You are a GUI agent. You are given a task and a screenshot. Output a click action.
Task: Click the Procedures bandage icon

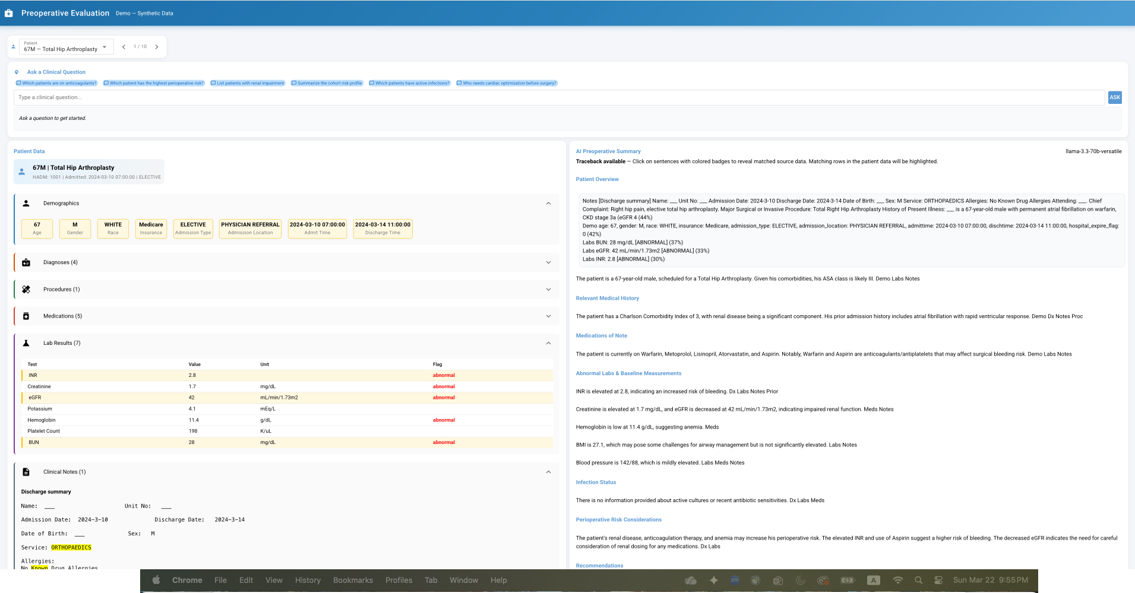pos(26,290)
